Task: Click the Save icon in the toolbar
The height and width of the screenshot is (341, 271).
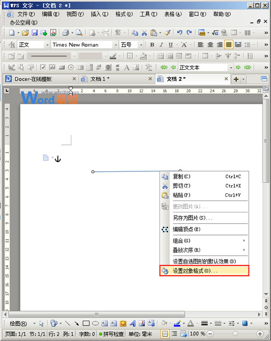Action: tap(34, 33)
